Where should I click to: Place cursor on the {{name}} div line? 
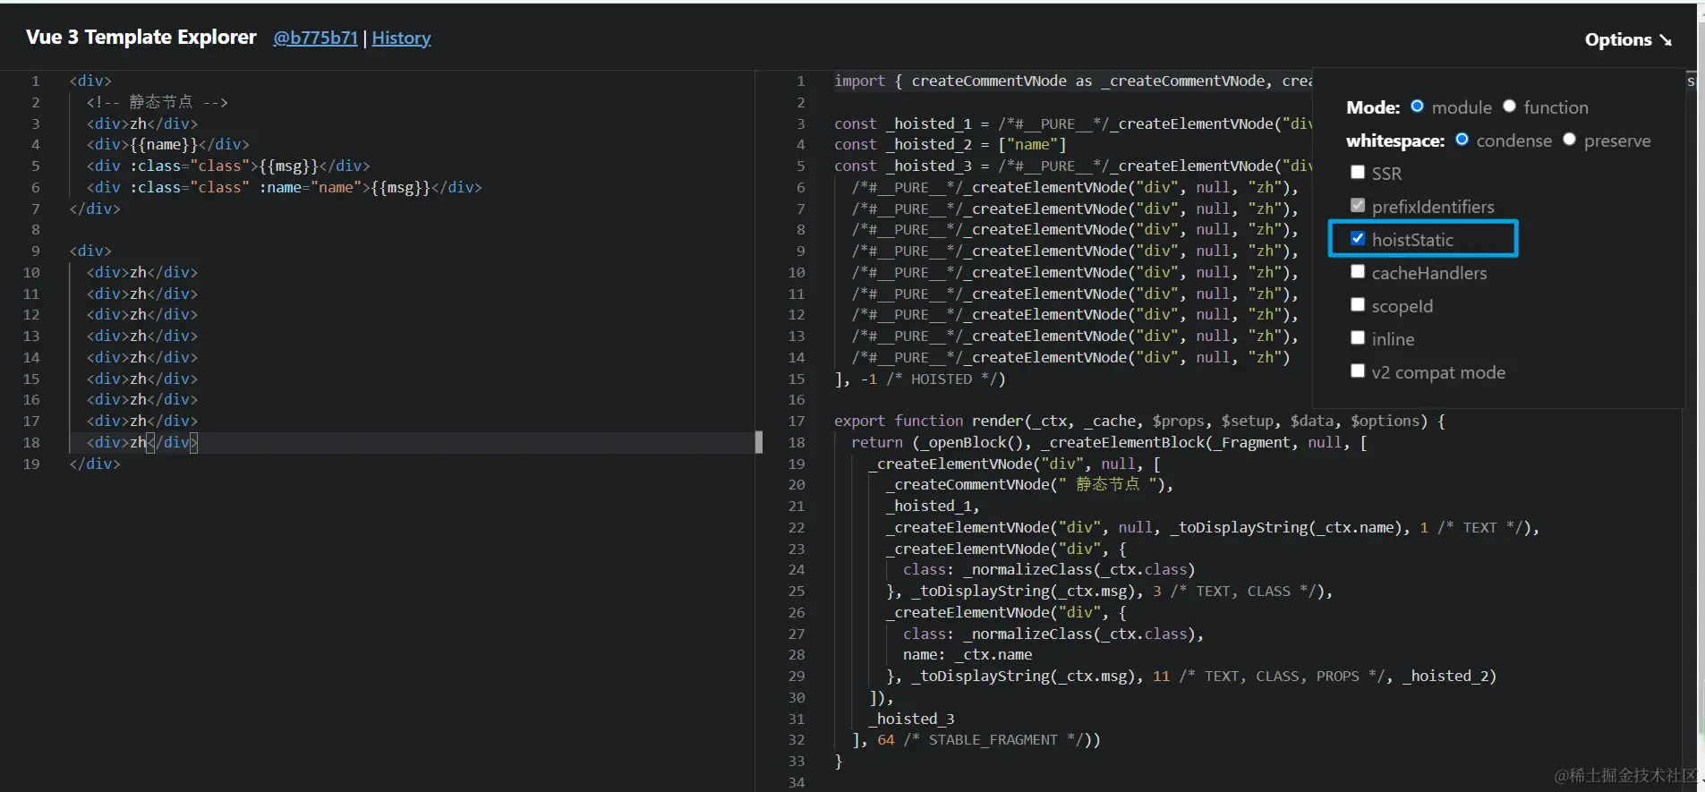[168, 144]
